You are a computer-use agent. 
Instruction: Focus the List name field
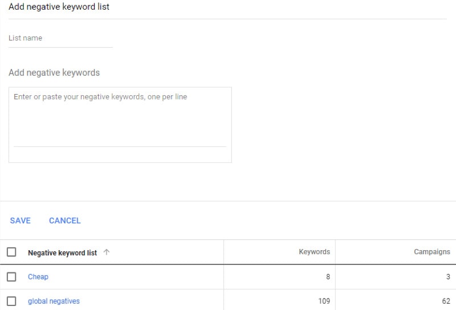(60, 38)
